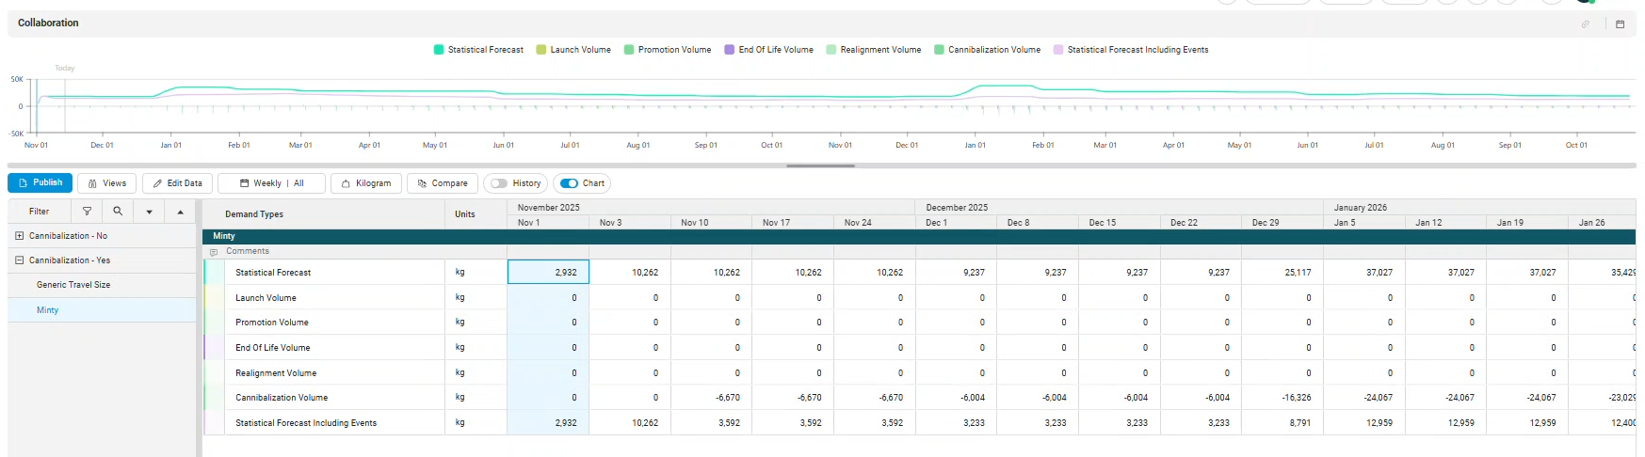Expand the Cannibalization - No node
Viewport: 1645px width, 457px height.
click(x=19, y=236)
